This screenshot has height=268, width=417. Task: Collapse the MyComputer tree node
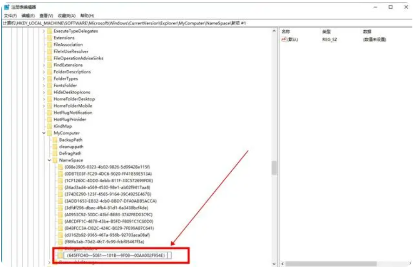click(x=44, y=133)
